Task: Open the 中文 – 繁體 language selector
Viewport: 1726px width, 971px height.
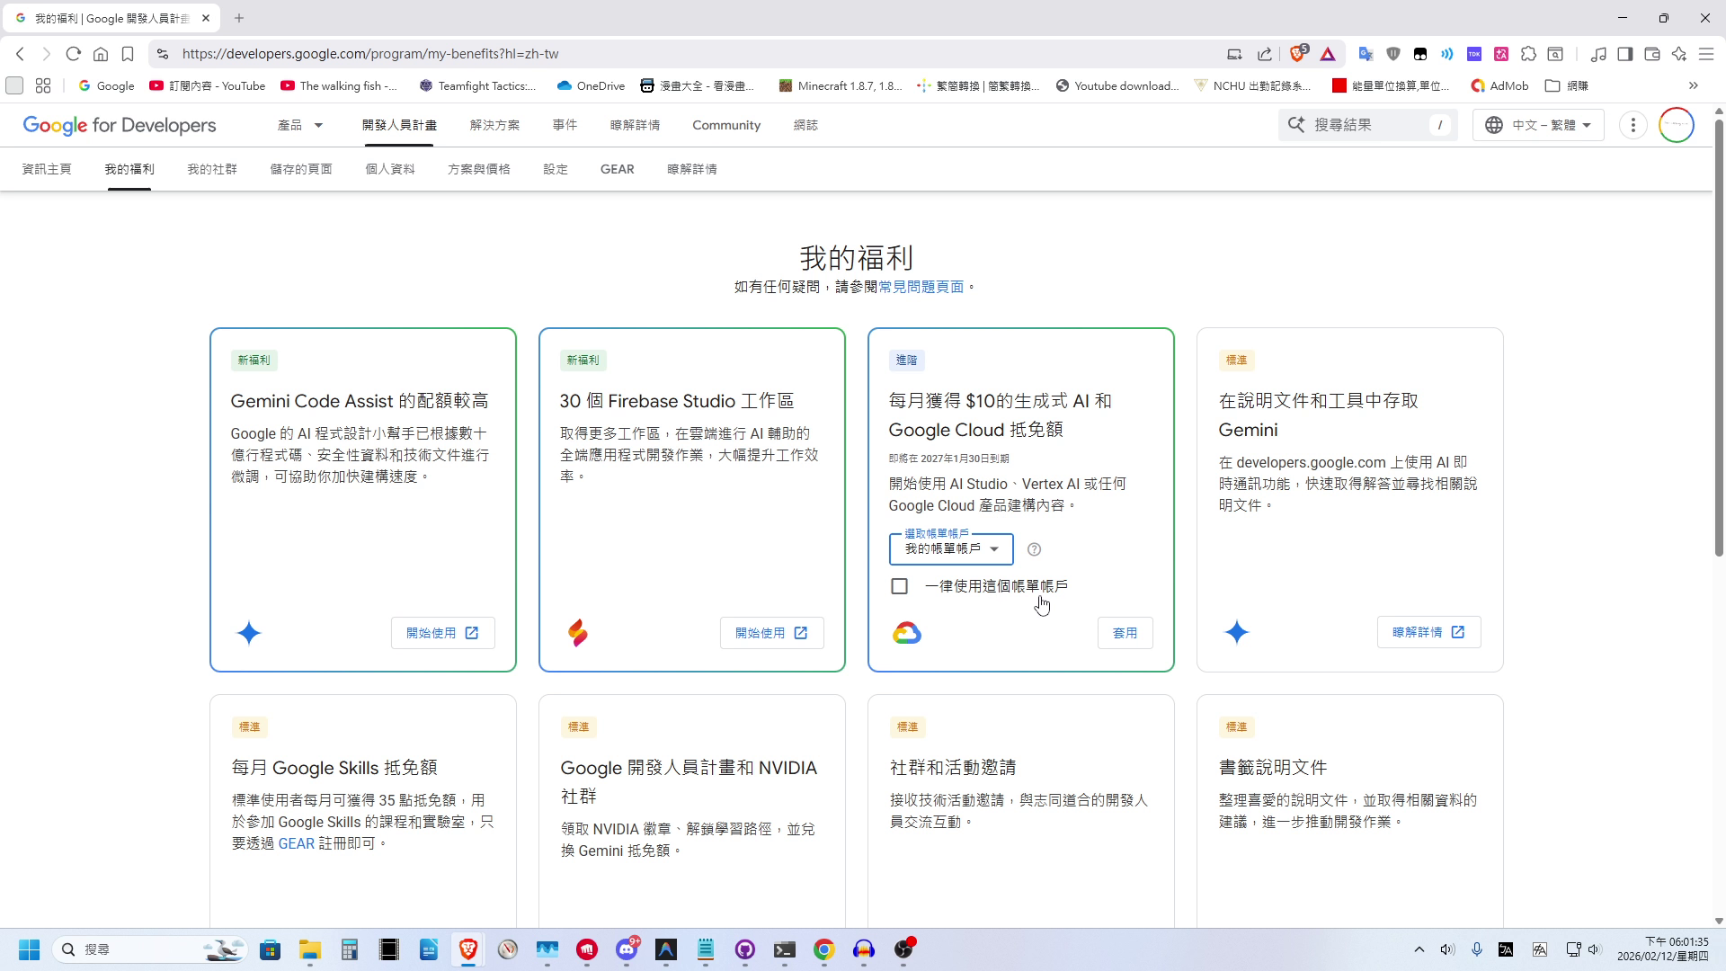Action: click(1538, 125)
